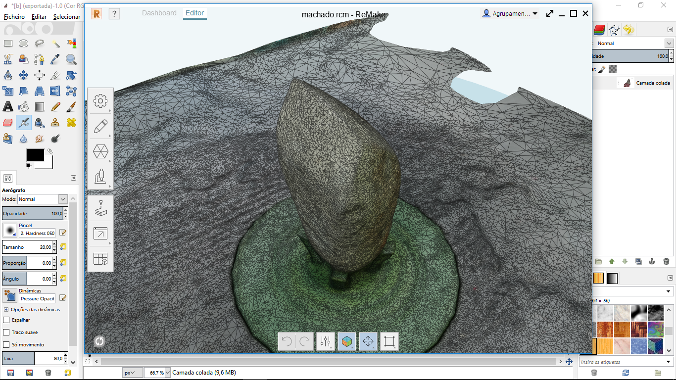Enable the Traço suave checkbox

pyautogui.click(x=6, y=332)
